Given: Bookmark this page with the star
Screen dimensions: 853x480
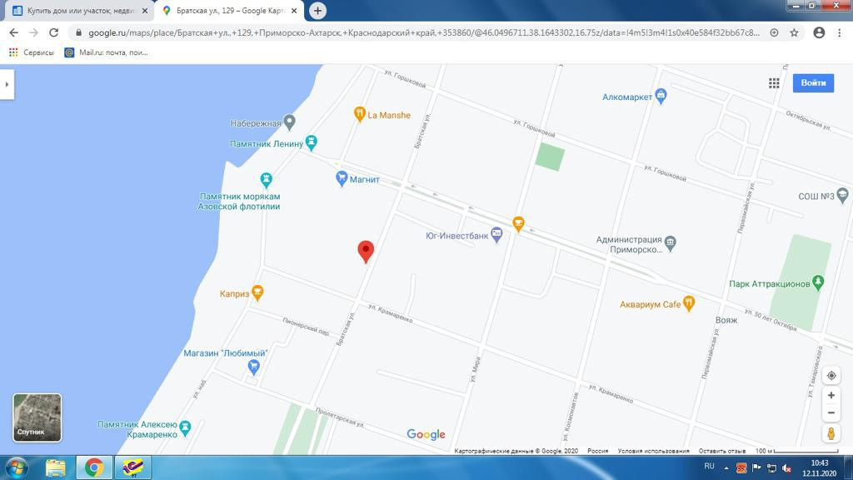Looking at the screenshot, I should click(x=794, y=32).
